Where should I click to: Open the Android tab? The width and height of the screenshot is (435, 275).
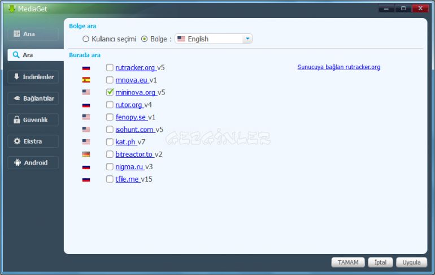click(x=33, y=162)
